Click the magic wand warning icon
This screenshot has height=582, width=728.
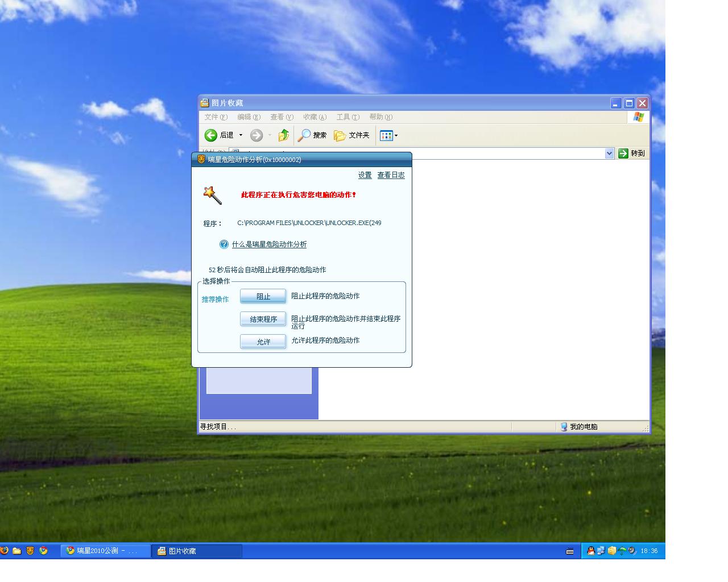pyautogui.click(x=213, y=195)
